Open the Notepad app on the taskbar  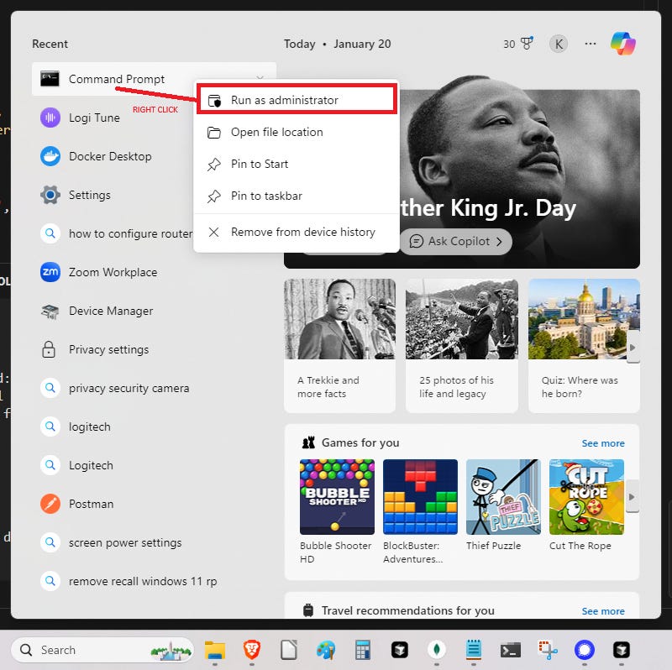point(474,650)
